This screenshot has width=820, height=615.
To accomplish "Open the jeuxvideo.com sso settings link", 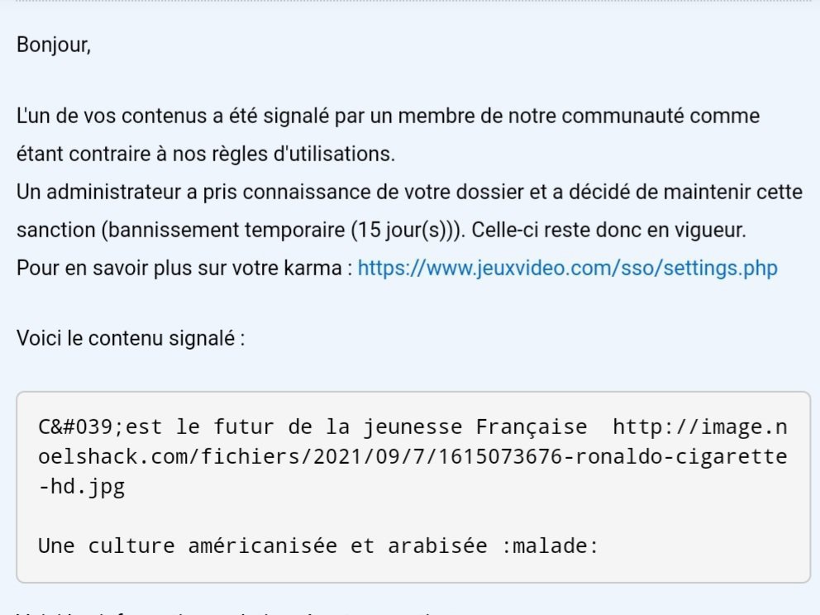I will [x=567, y=269].
